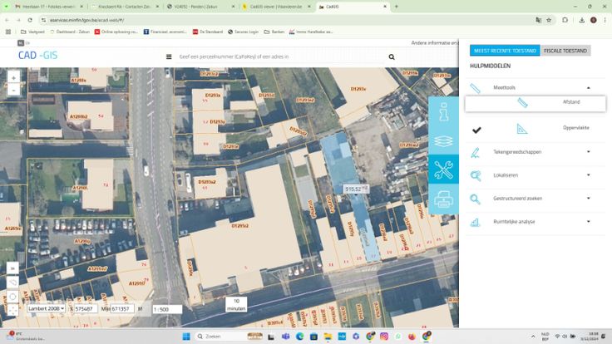
Task: Click the search magnifier icon
Action: [x=392, y=57]
